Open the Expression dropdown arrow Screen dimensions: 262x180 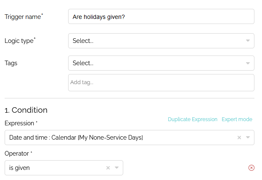pos(248,138)
